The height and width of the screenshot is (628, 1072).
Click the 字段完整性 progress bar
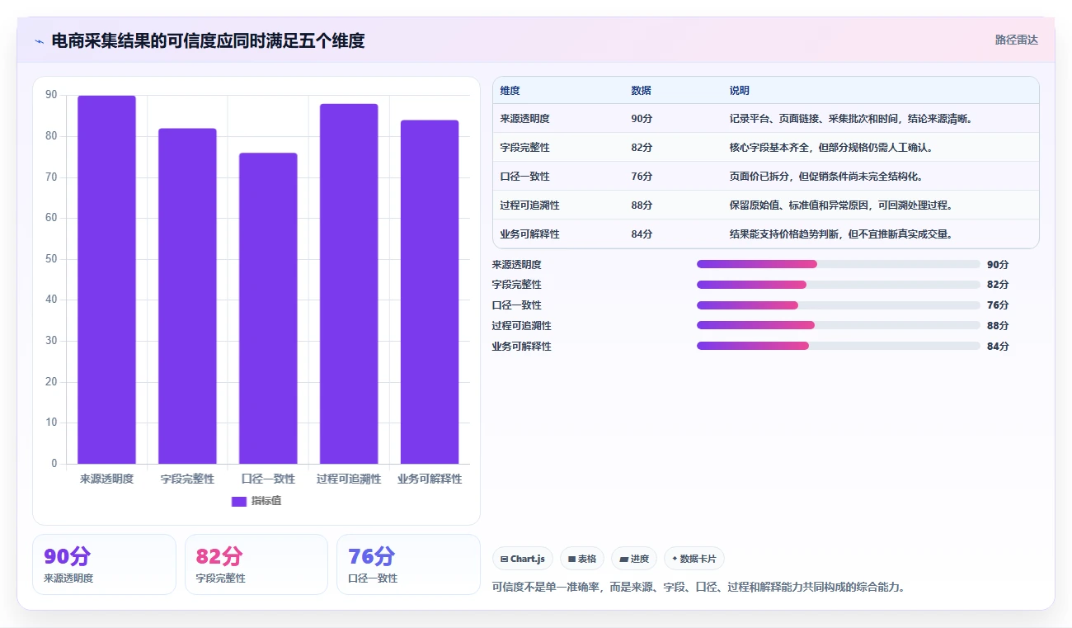click(838, 285)
